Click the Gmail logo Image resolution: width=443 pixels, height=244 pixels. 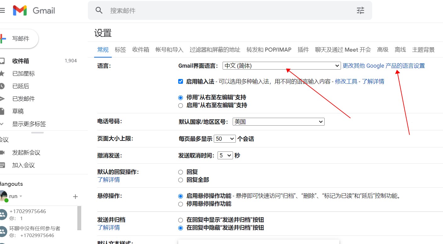tap(34, 10)
